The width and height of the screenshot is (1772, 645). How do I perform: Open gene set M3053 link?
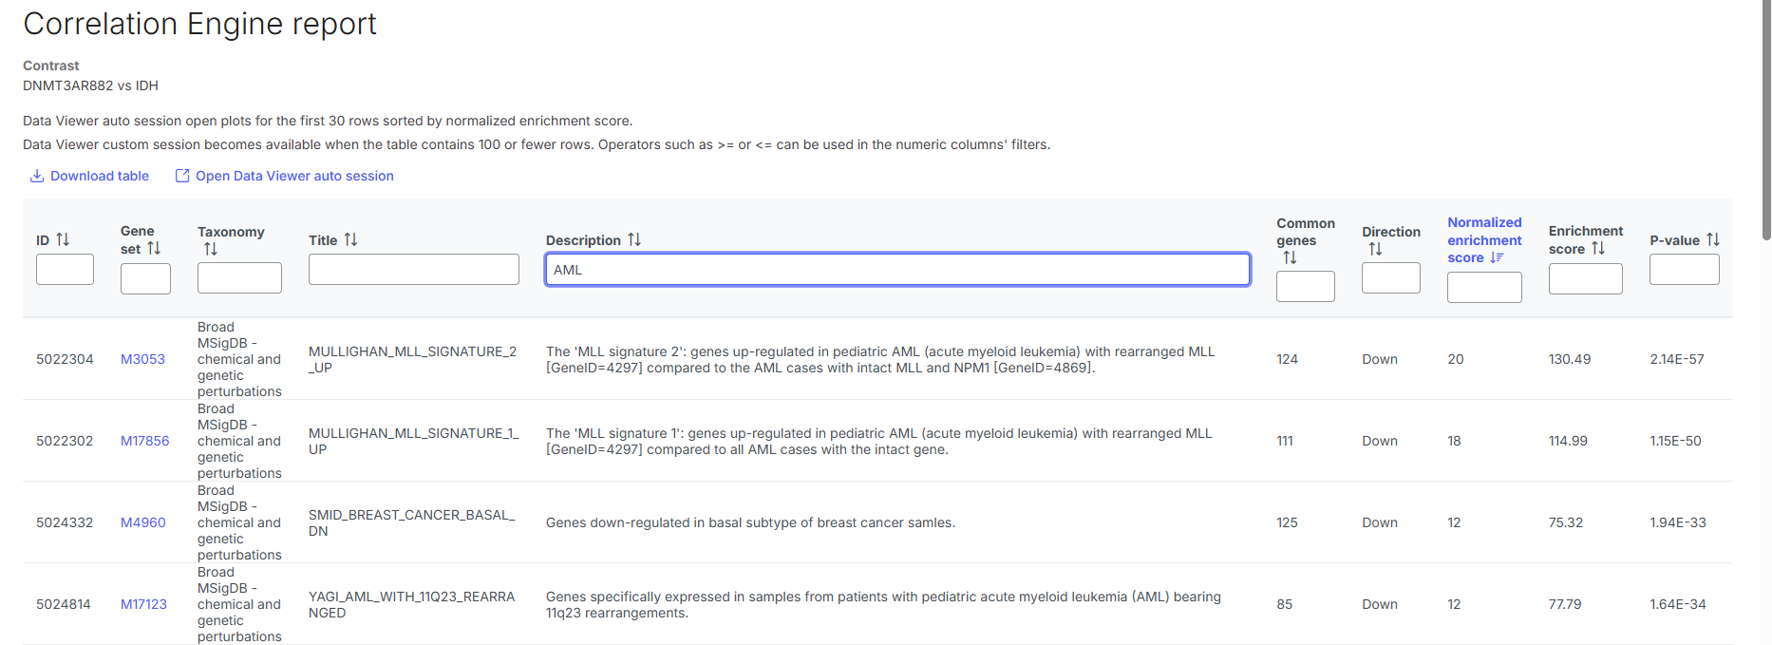pos(142,359)
